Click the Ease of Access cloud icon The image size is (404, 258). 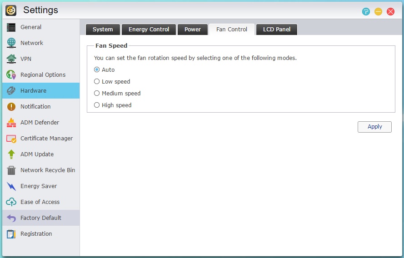(x=11, y=202)
